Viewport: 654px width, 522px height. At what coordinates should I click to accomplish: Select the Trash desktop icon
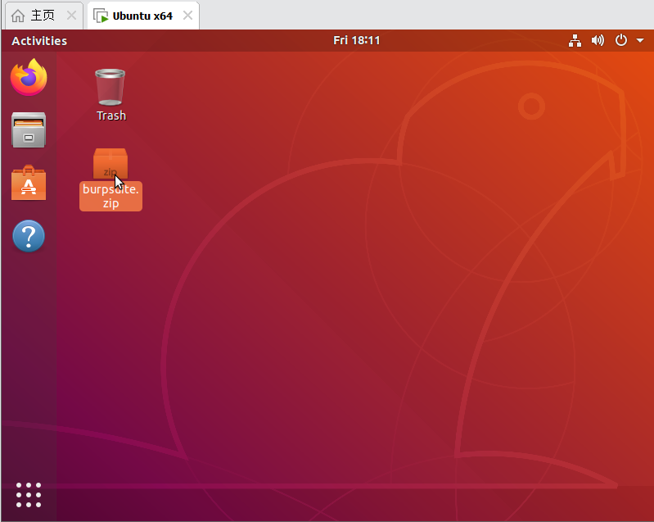(111, 88)
